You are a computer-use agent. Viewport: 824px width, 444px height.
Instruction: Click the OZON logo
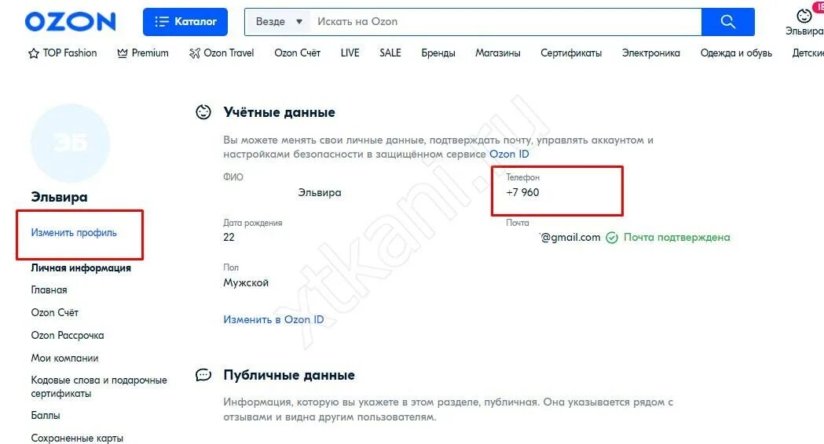(71, 21)
